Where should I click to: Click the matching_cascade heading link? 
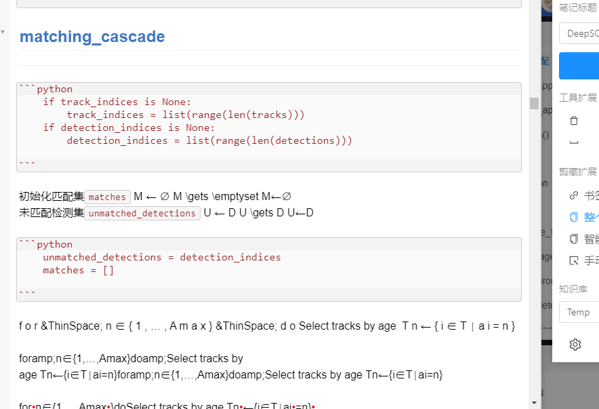92,37
